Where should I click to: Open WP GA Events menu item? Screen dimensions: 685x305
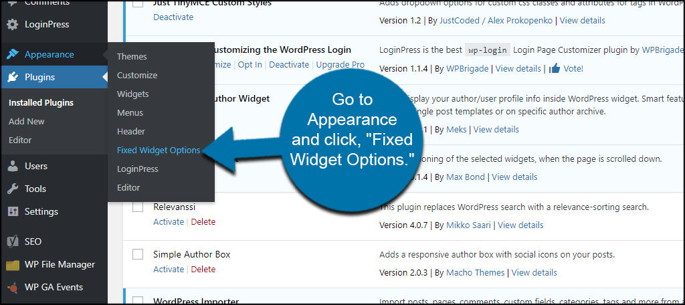[54, 288]
